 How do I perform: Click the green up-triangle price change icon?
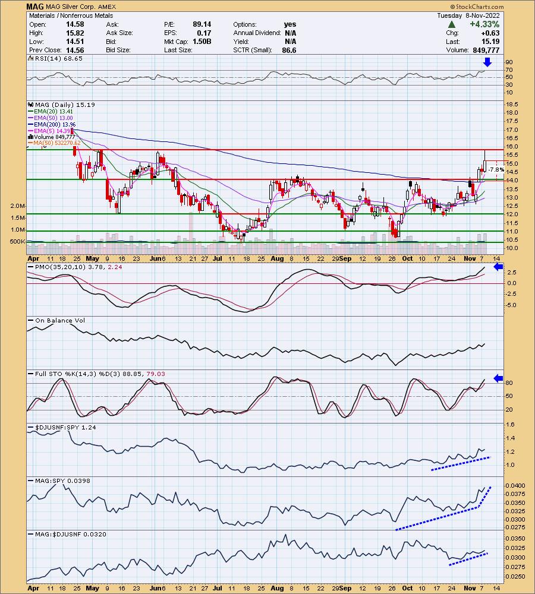pos(452,24)
